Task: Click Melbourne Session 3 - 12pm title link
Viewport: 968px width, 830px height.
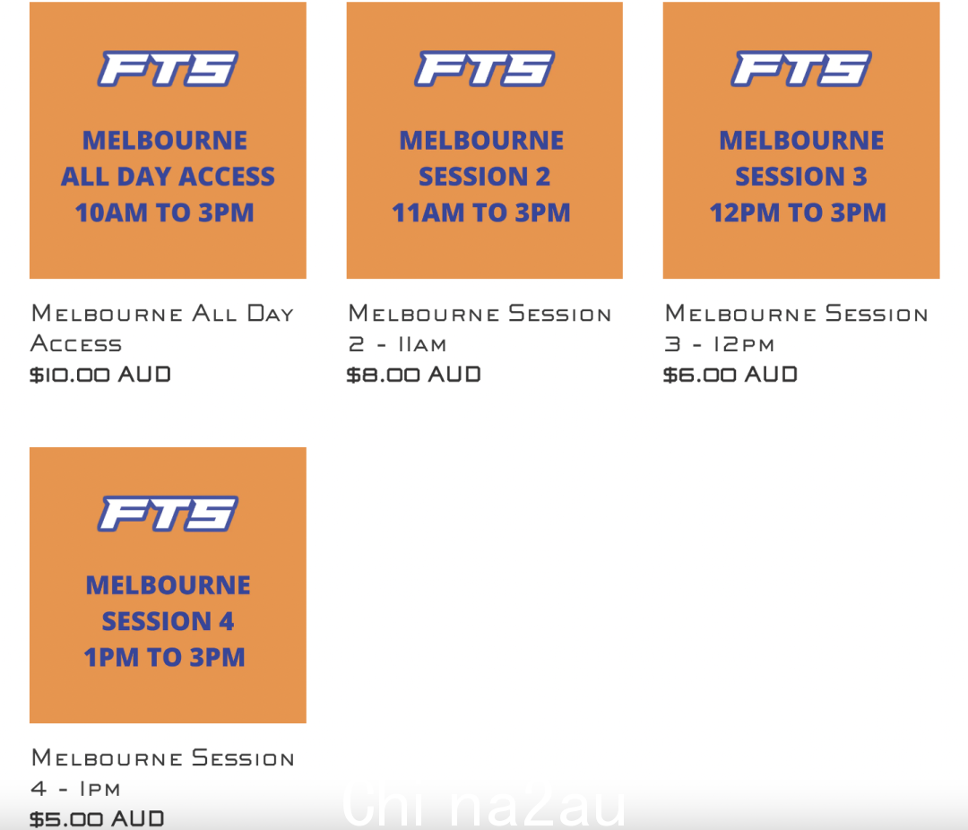Action: (797, 329)
